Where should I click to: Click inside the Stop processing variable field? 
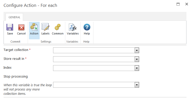click(94, 85)
